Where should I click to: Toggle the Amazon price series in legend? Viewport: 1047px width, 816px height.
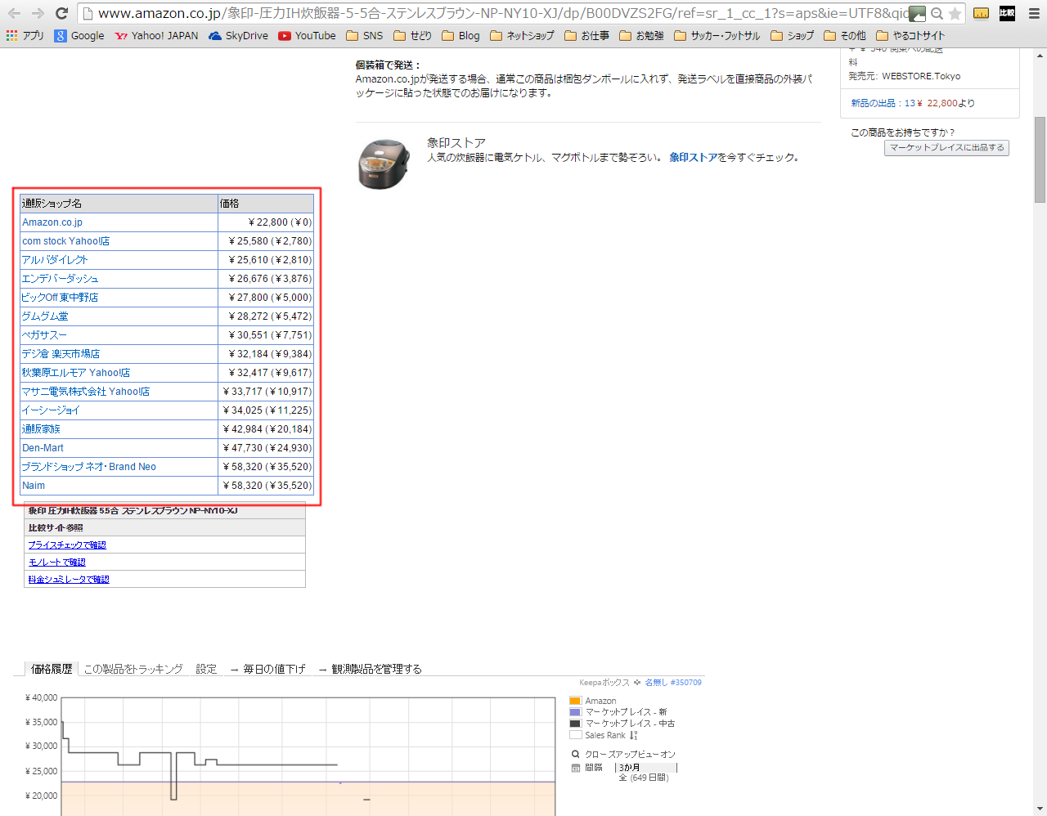coord(592,701)
